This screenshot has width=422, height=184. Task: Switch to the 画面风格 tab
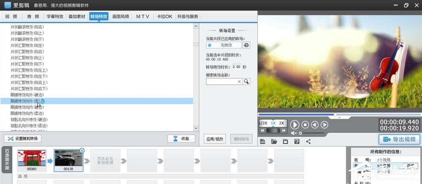(121, 16)
